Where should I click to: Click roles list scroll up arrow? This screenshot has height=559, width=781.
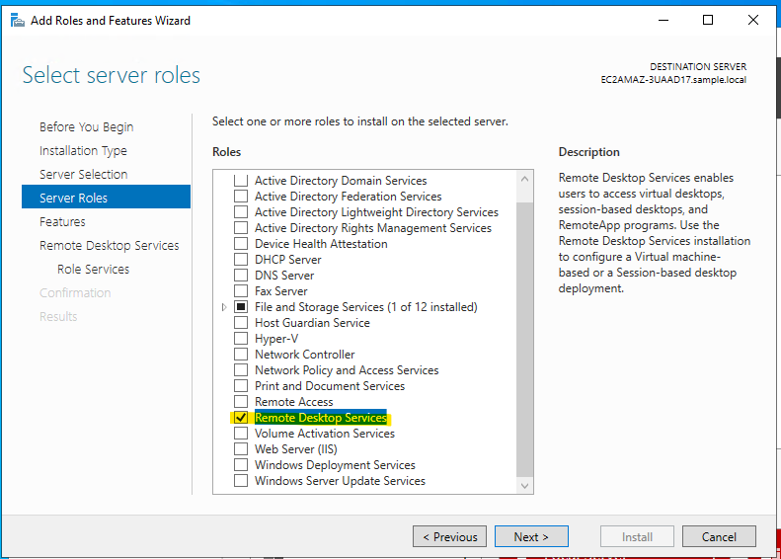pos(524,179)
